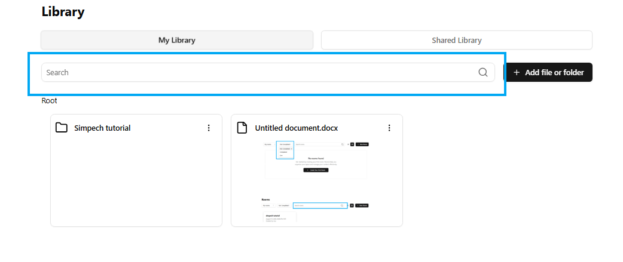Click the file icon beside Untitled document.docx
Image resolution: width=623 pixels, height=262 pixels.
[x=242, y=128]
